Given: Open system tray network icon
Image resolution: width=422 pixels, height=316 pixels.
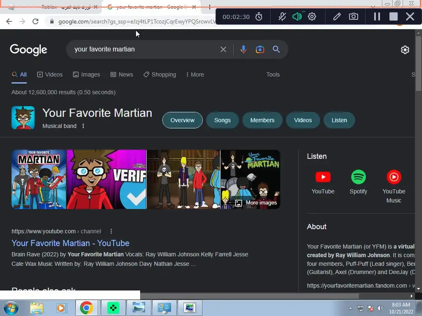Looking at the screenshot, I should click(360, 308).
